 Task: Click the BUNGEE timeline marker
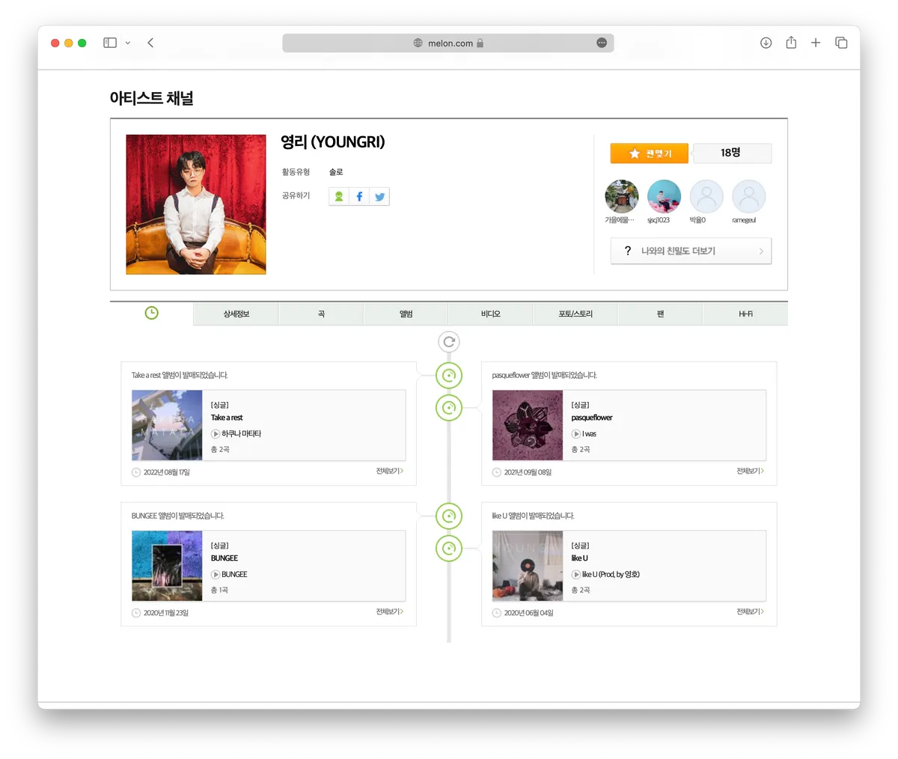coord(449,516)
